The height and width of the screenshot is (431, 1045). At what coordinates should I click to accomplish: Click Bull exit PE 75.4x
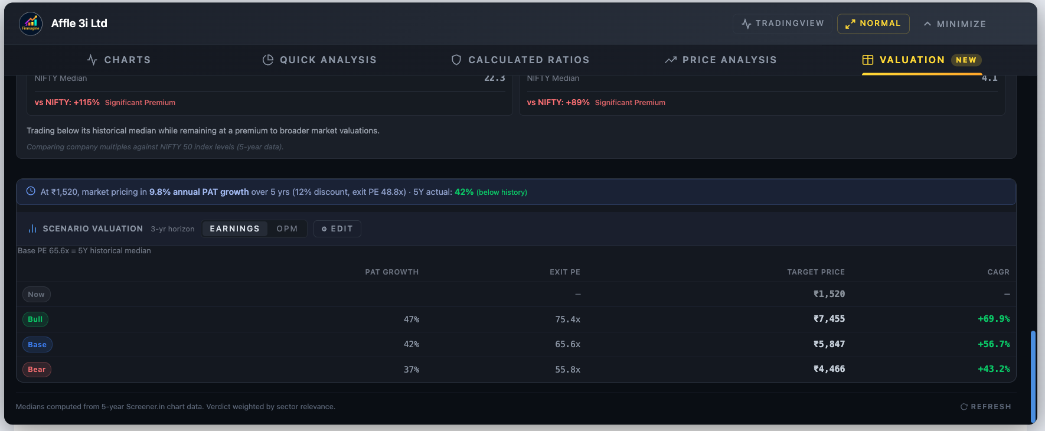567,319
